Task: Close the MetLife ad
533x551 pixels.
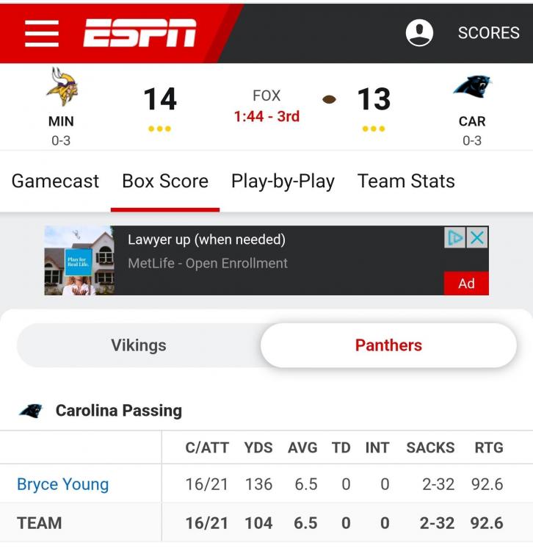Action: 477,237
